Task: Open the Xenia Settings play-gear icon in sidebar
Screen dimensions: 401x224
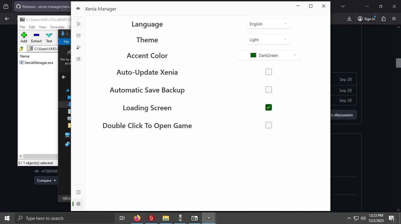Action: pyautogui.click(x=78, y=47)
